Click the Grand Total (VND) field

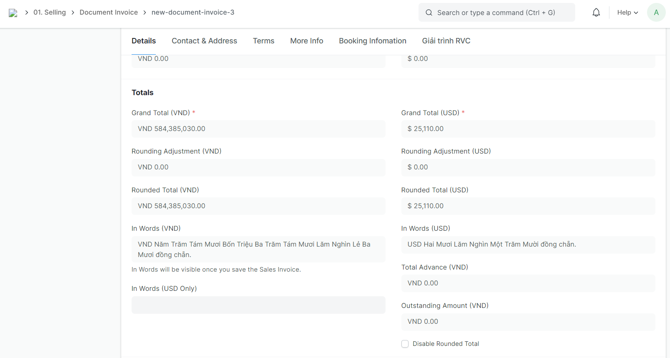tap(258, 129)
